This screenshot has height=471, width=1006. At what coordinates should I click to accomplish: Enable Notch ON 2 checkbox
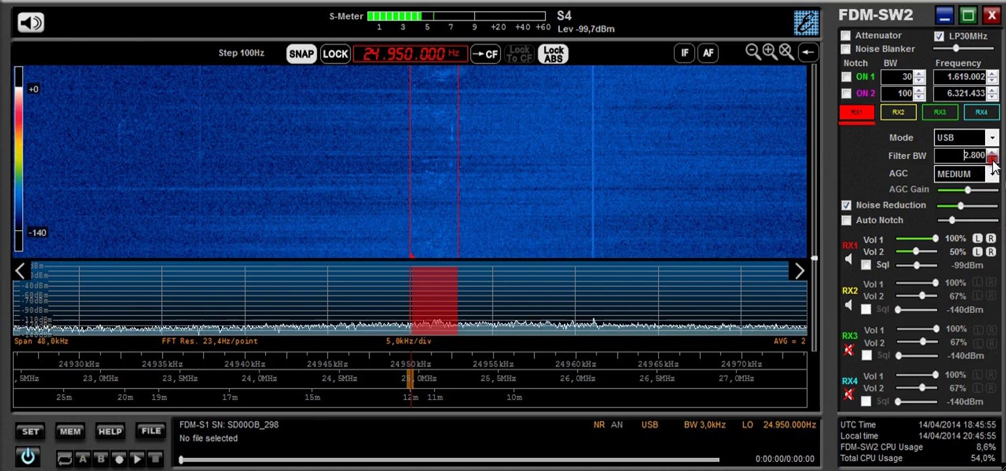click(846, 94)
